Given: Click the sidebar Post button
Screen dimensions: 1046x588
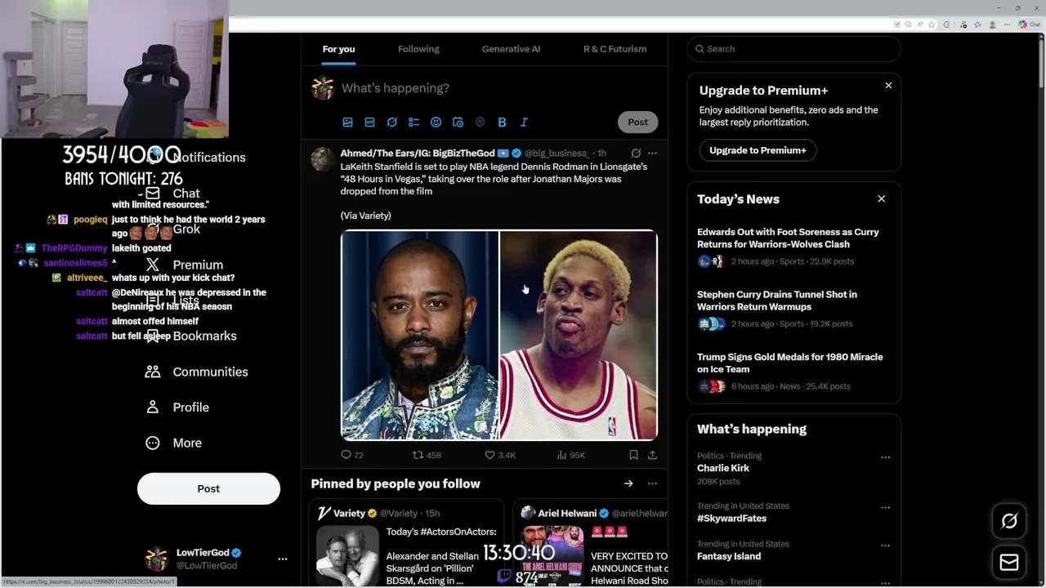Looking at the screenshot, I should [x=208, y=488].
